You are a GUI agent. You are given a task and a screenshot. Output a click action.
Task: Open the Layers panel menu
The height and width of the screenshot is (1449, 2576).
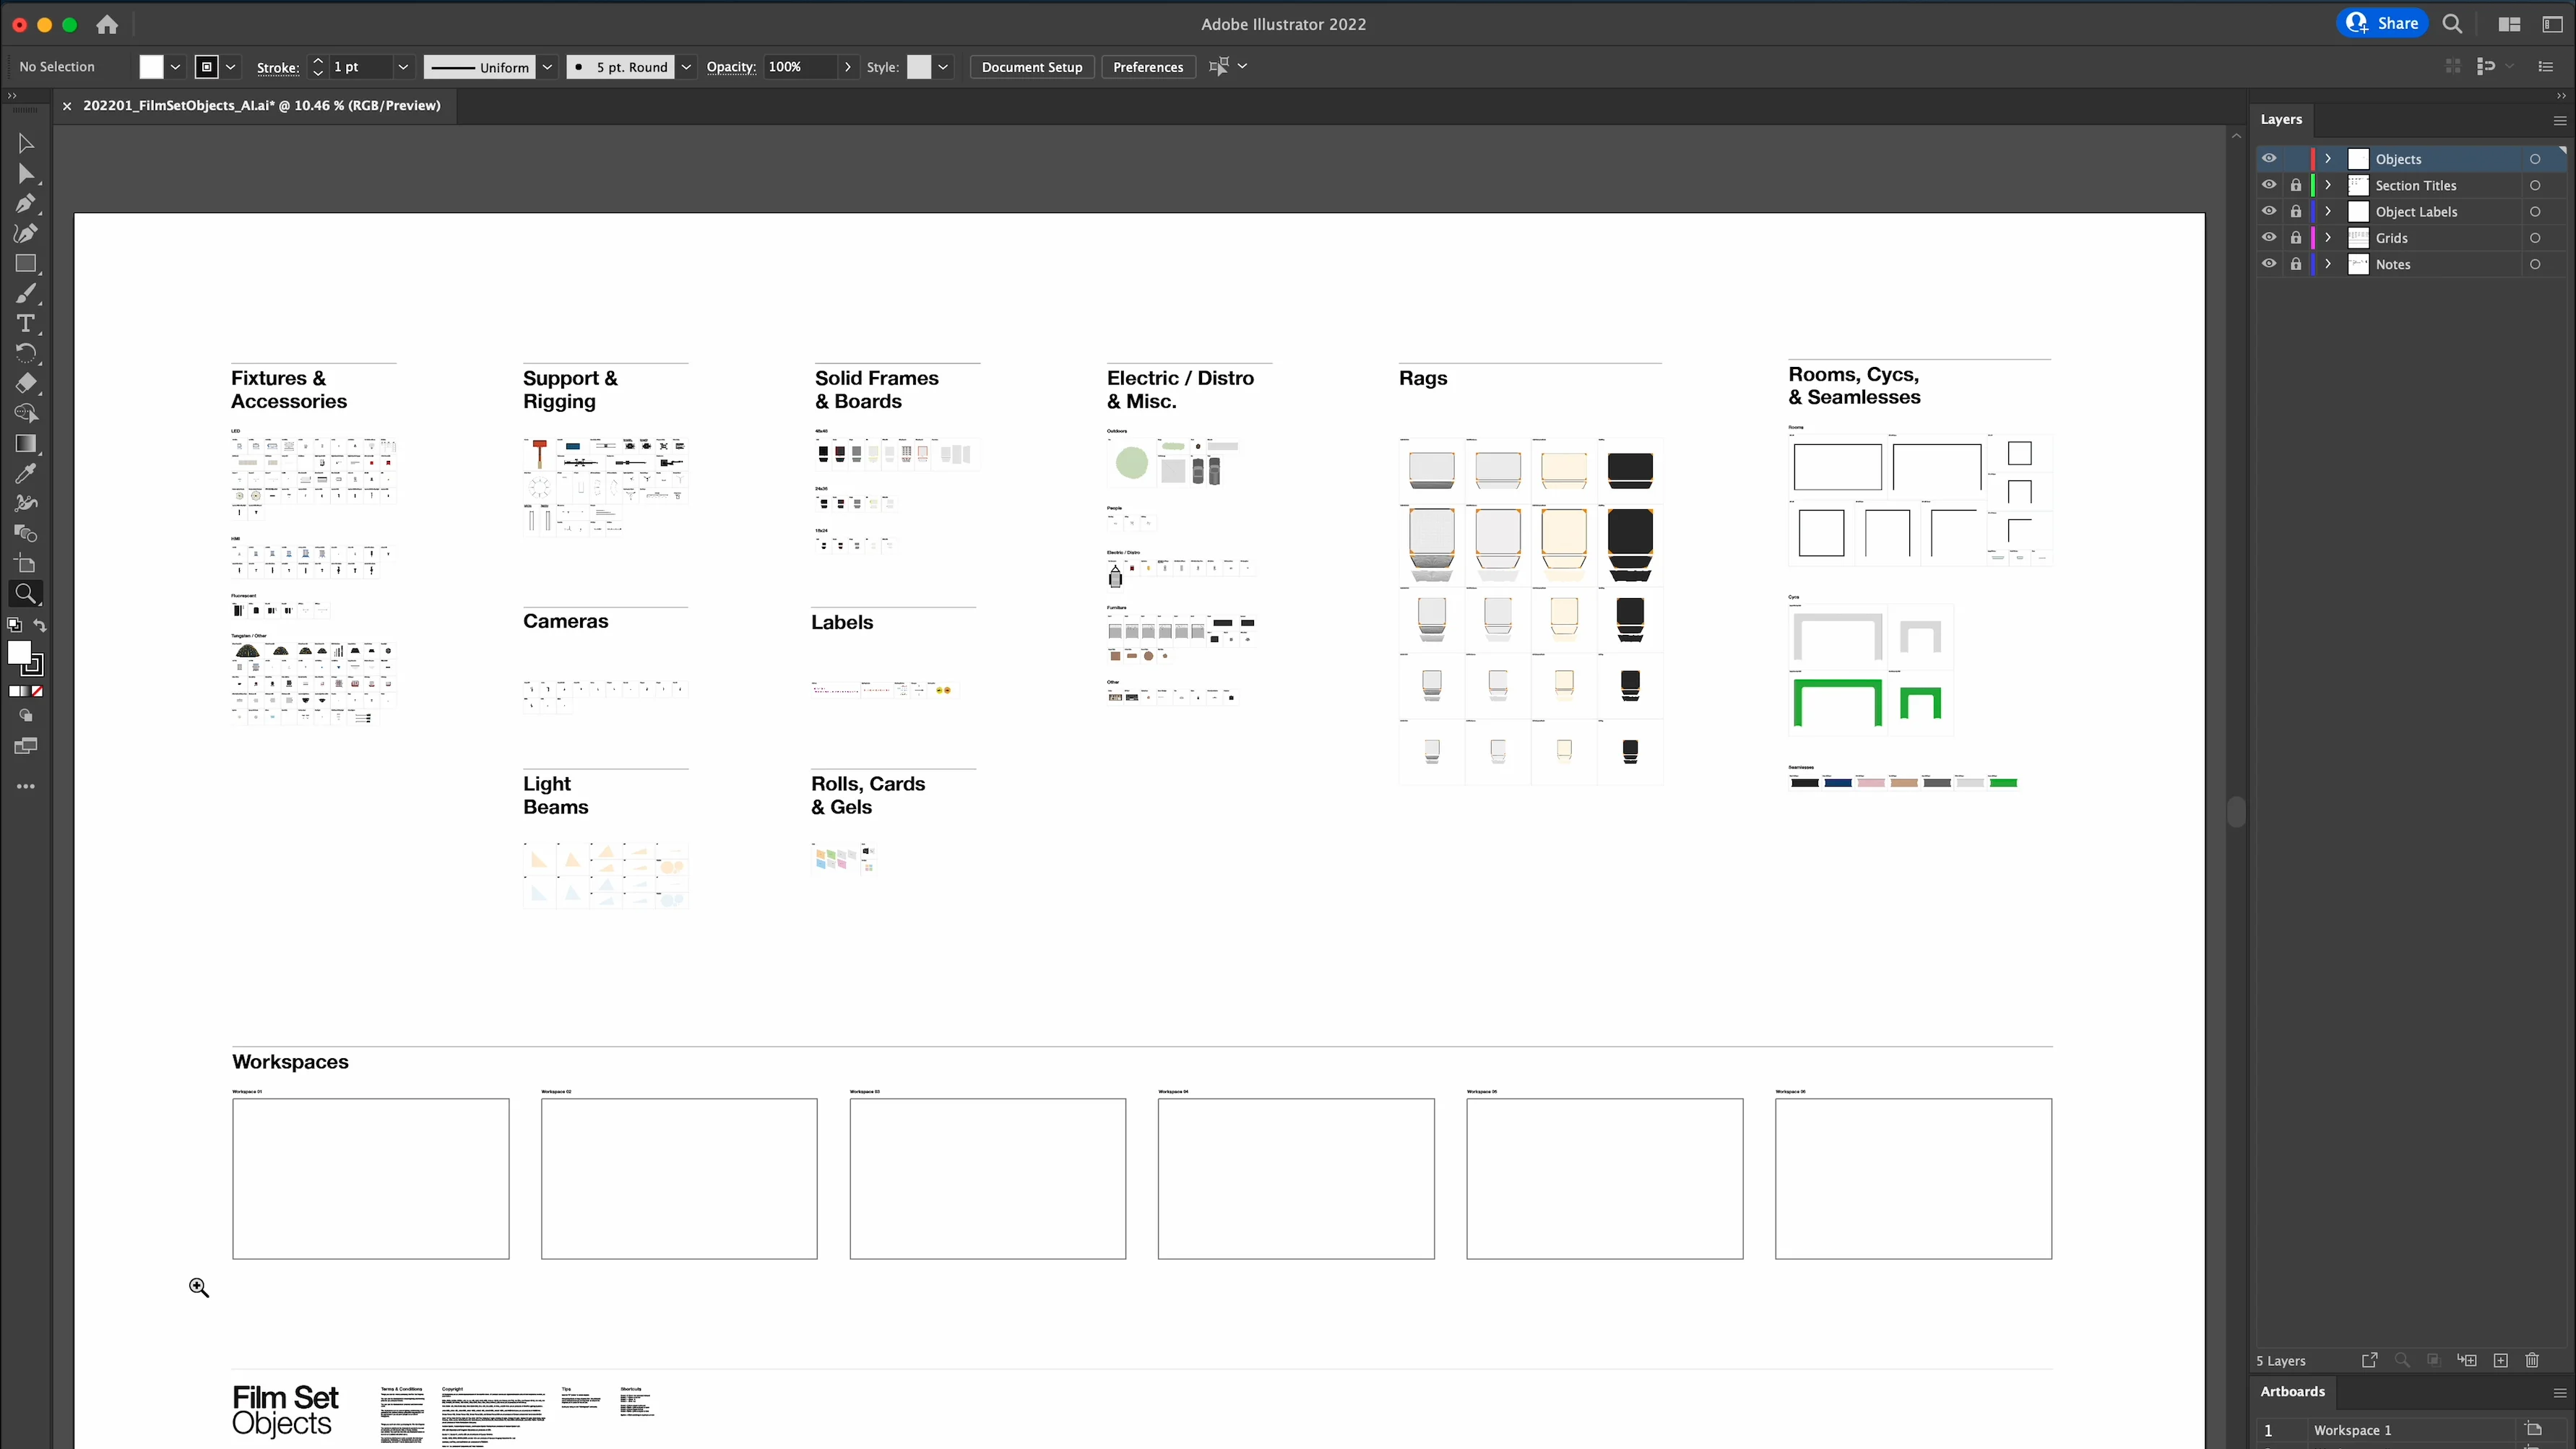[2560, 120]
